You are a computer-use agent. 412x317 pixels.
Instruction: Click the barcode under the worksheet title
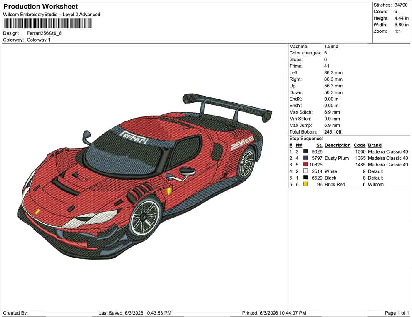pyautogui.click(x=47, y=24)
